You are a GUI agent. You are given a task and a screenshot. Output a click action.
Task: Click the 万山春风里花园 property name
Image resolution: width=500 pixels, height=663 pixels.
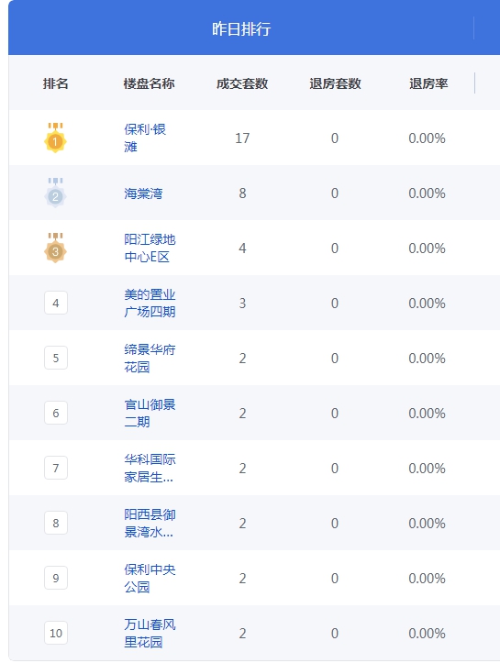coord(150,633)
